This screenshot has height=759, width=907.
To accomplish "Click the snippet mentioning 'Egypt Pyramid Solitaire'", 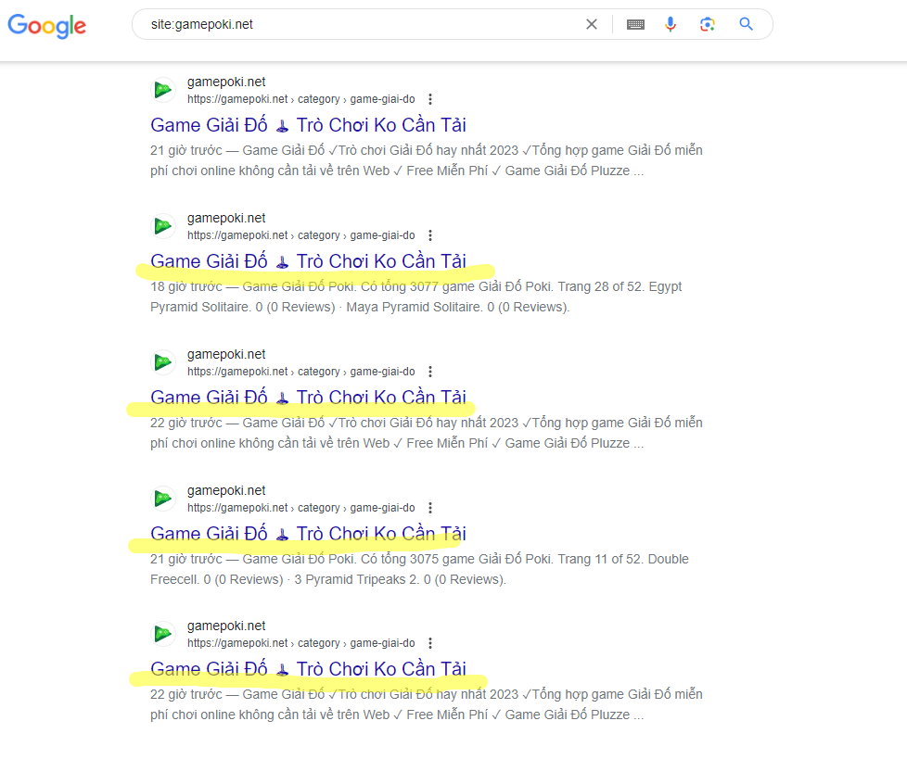I will click(x=416, y=297).
